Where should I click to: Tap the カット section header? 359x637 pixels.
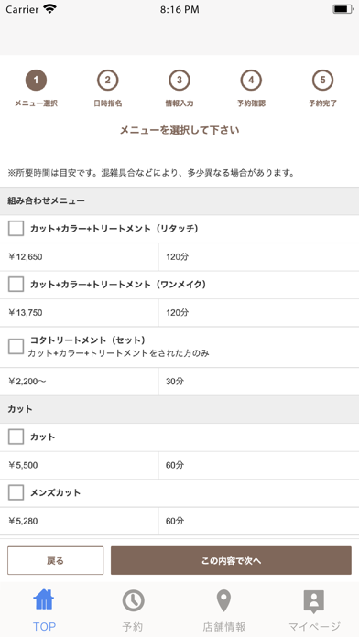[179, 409]
